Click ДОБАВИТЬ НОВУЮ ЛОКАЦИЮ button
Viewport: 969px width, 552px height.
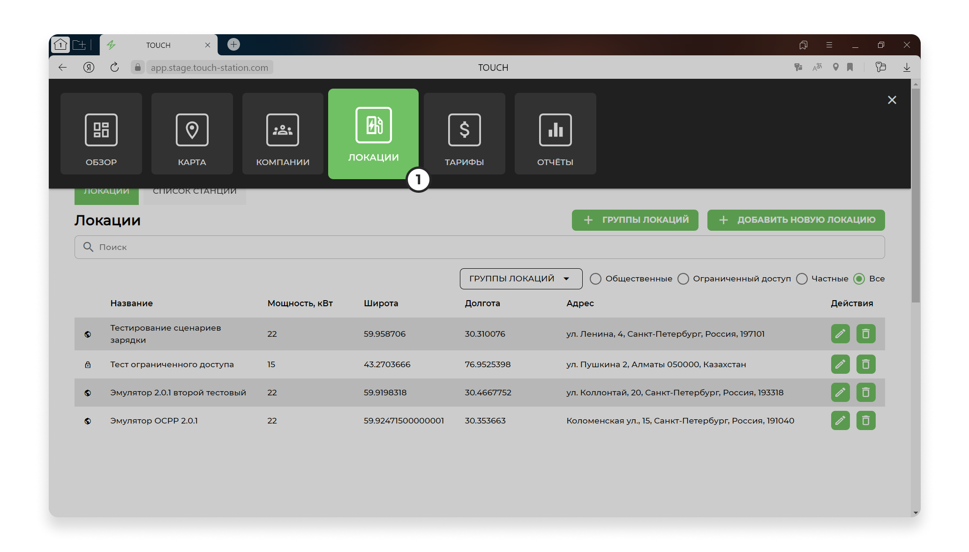796,220
